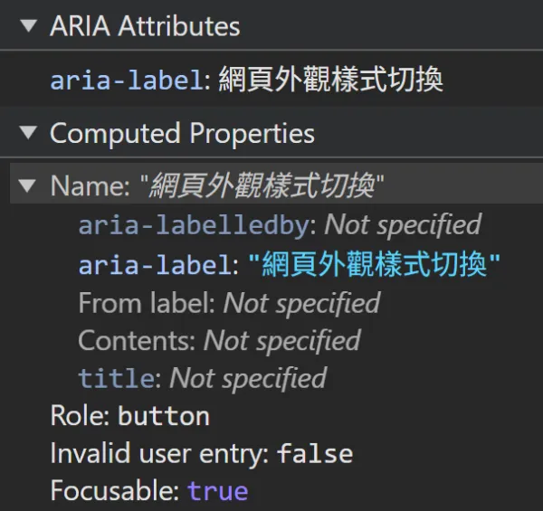Click the Role property label
This screenshot has width=543, height=511.
tap(80, 416)
